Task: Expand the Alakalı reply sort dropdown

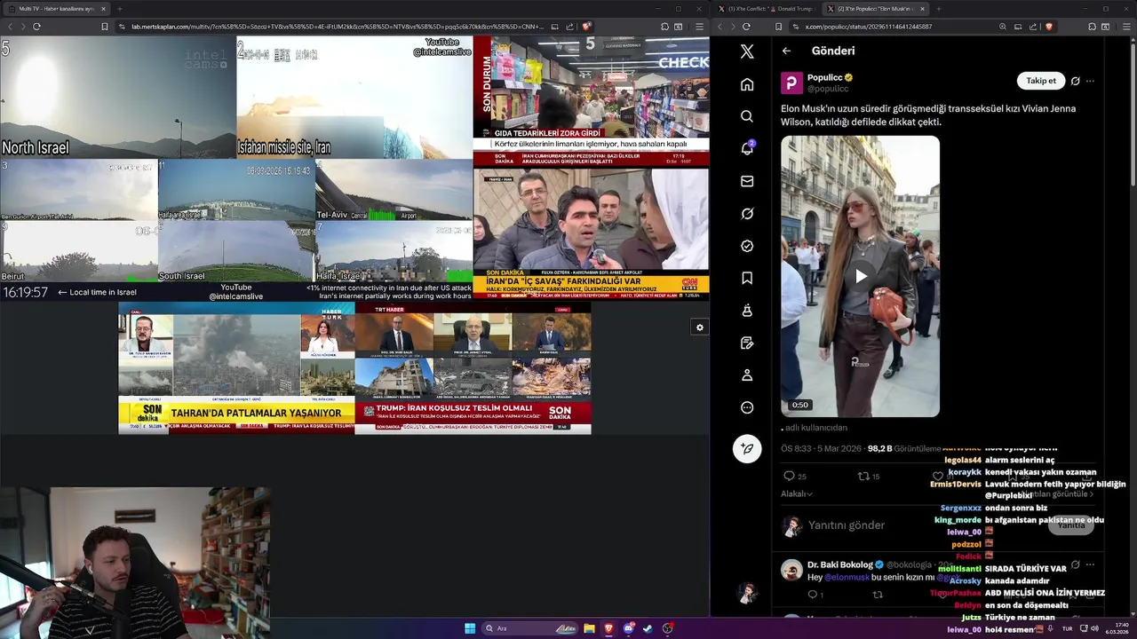Action: pyautogui.click(x=797, y=493)
